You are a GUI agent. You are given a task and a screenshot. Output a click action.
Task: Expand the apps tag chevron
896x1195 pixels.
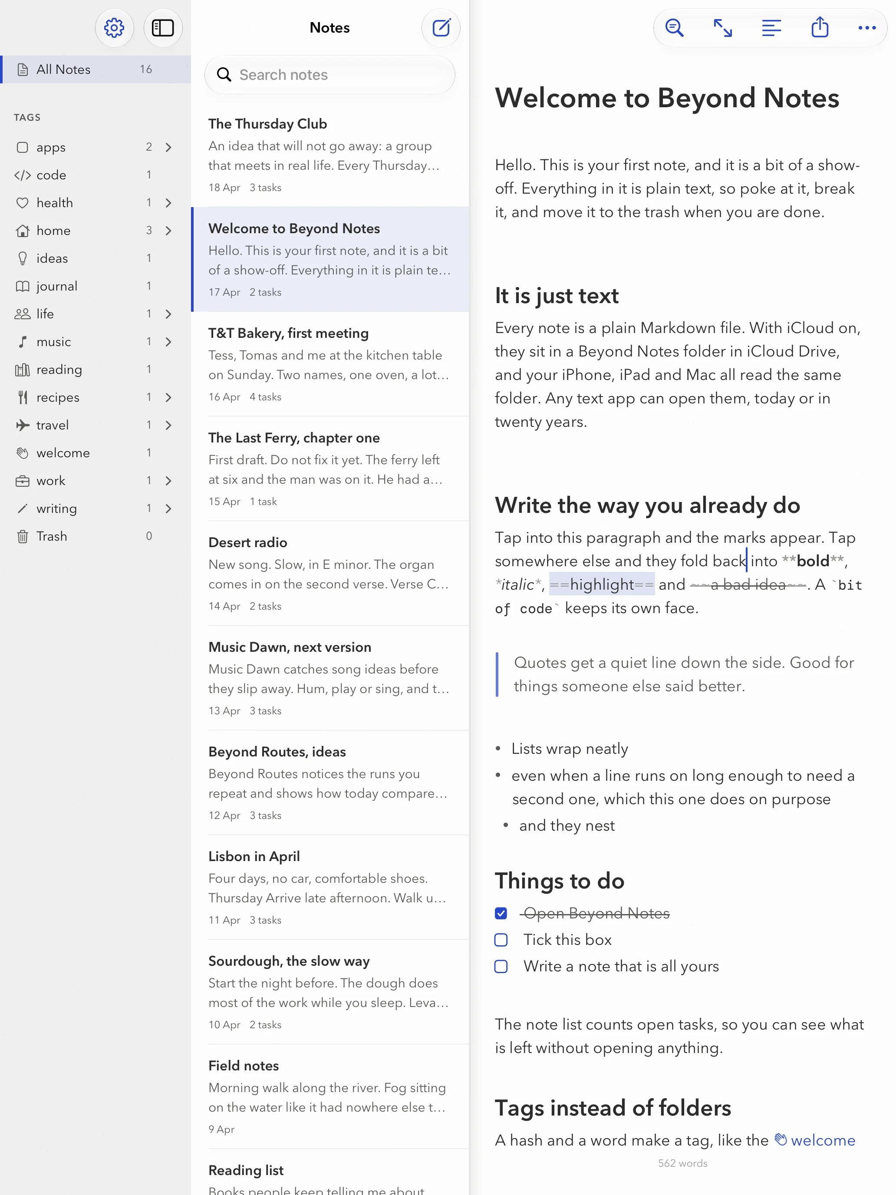click(x=168, y=148)
